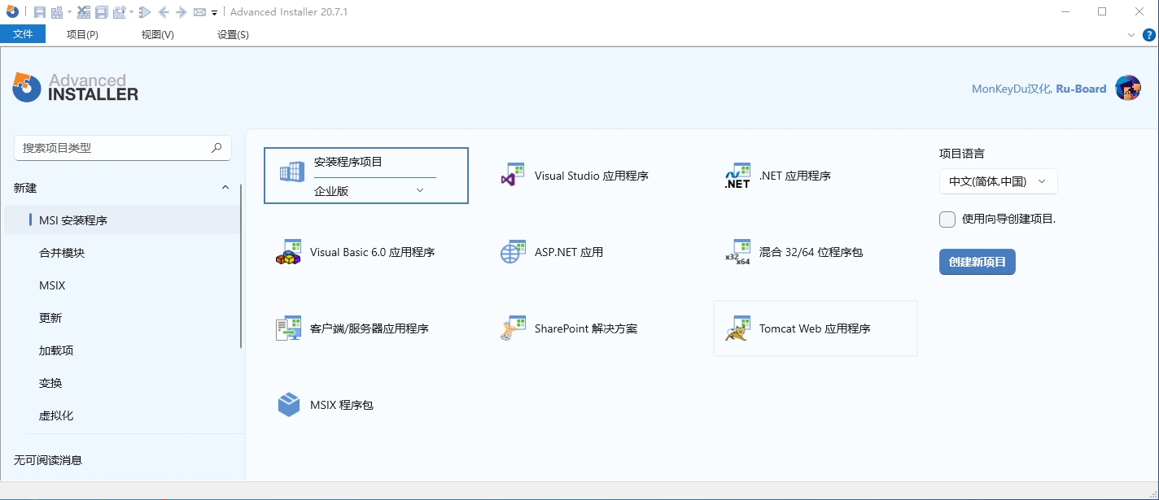Open the 项目(P) menu
Viewport: 1159px width, 500px height.
82,34
